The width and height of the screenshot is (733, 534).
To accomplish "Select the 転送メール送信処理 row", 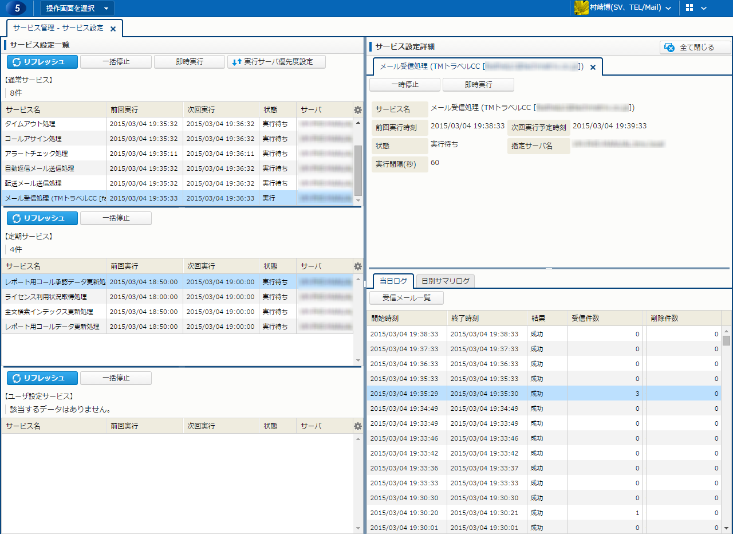I will coord(178,183).
